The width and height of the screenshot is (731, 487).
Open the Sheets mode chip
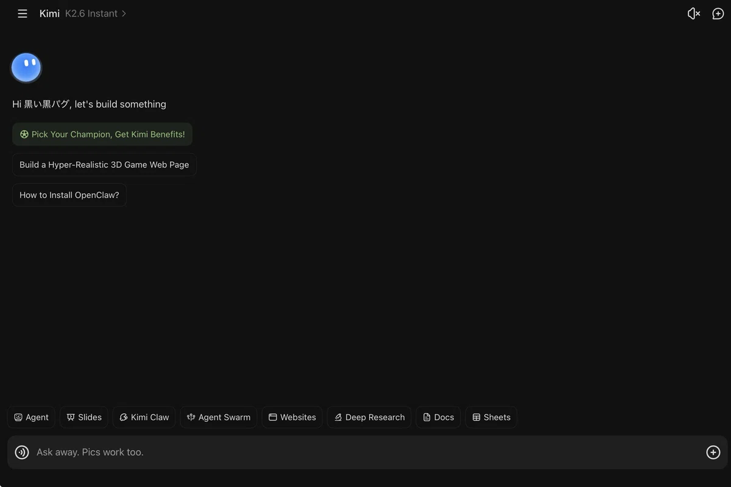tap(492, 418)
